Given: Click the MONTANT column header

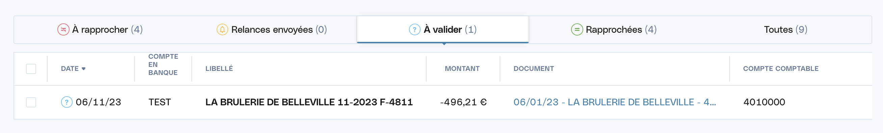Looking at the screenshot, I should coord(462,69).
